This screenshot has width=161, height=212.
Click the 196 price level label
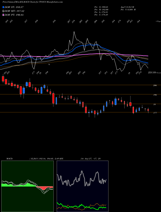pos(155,95)
